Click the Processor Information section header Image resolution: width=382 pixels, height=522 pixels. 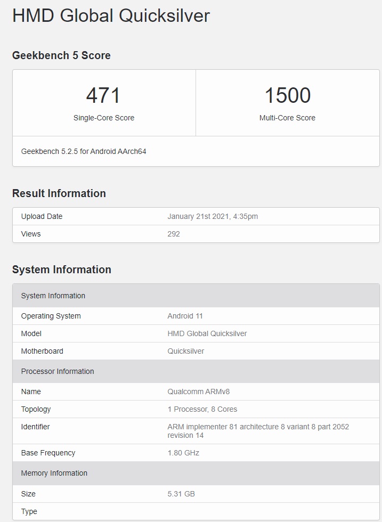pos(58,371)
